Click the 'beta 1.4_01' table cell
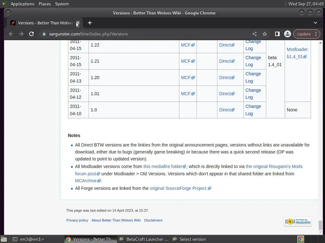This screenshot has height=243, width=325. pyautogui.click(x=275, y=61)
